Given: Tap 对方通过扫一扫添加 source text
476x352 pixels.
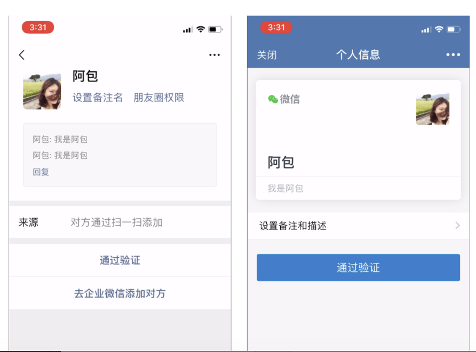Looking at the screenshot, I should coord(116,222).
